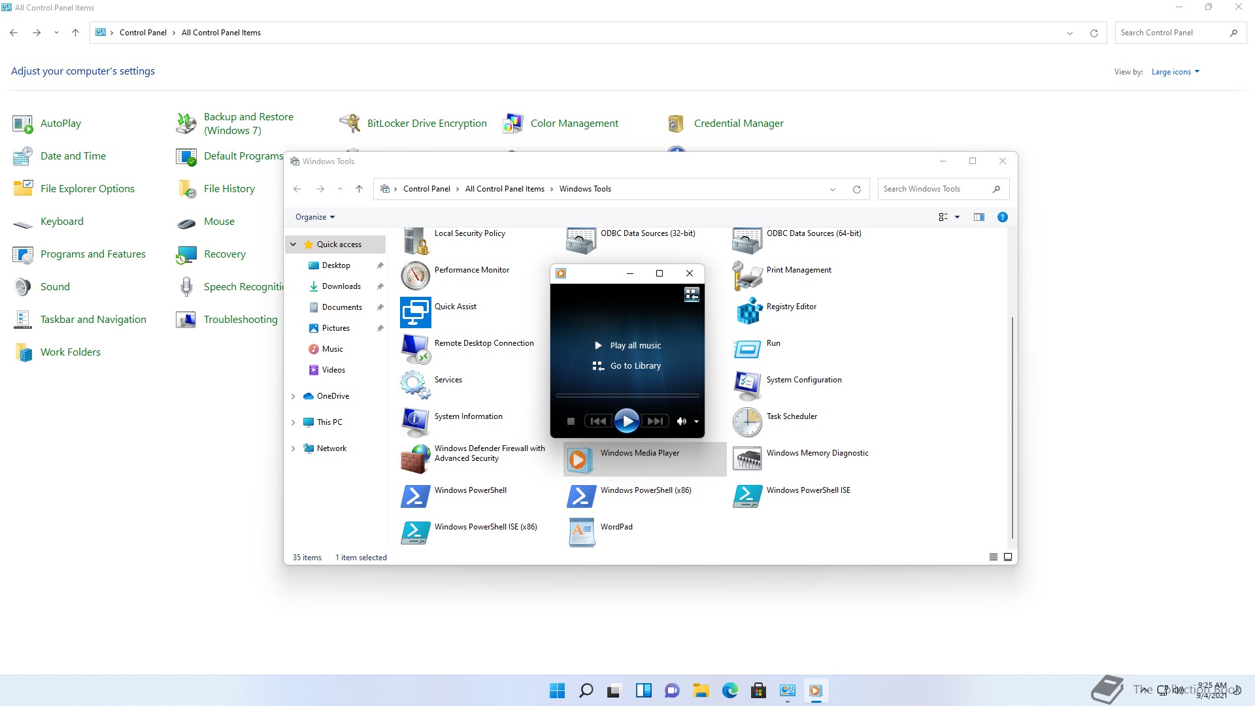This screenshot has height=706, width=1255.
Task: Open address history dropdown in Windows Tools
Action: click(833, 190)
